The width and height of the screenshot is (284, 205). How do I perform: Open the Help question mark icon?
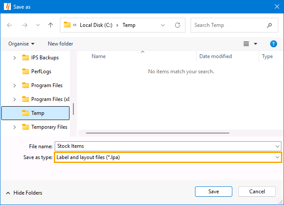click(x=274, y=44)
